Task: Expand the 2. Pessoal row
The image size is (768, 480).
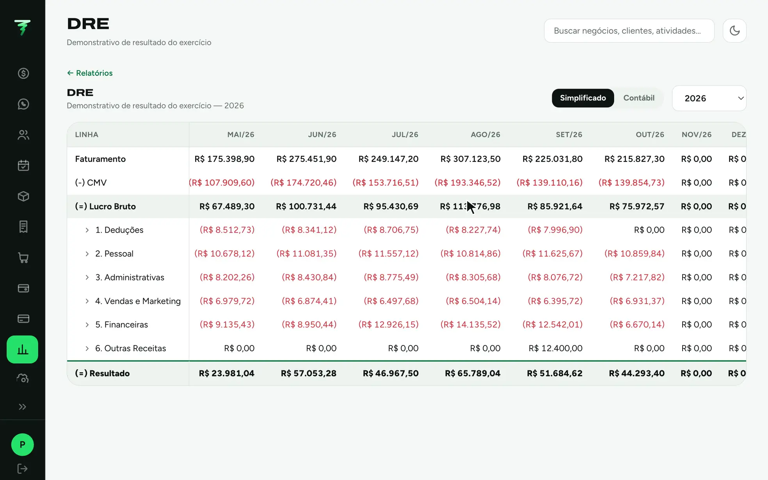Action: pos(87,254)
